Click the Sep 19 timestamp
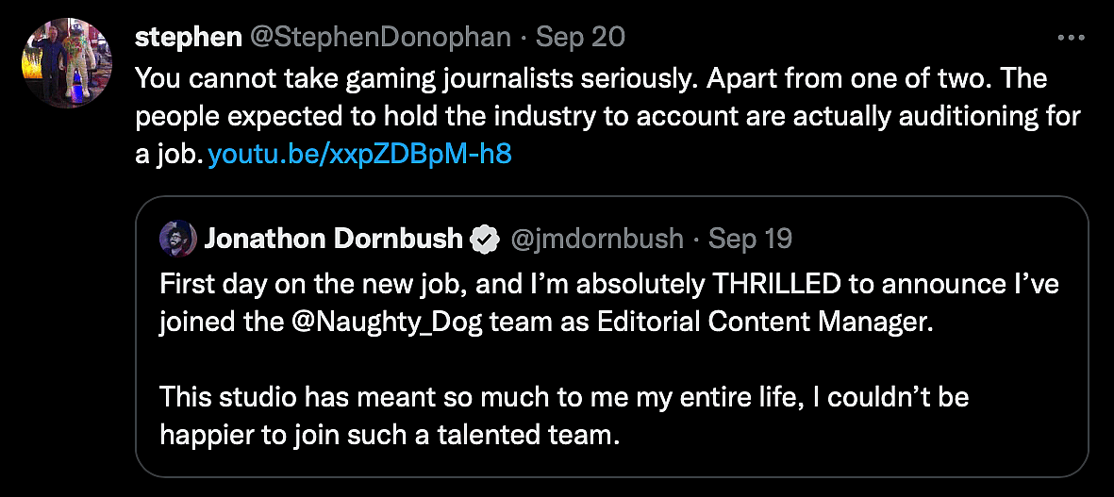Viewport: 1114px width, 497px height. (x=750, y=239)
